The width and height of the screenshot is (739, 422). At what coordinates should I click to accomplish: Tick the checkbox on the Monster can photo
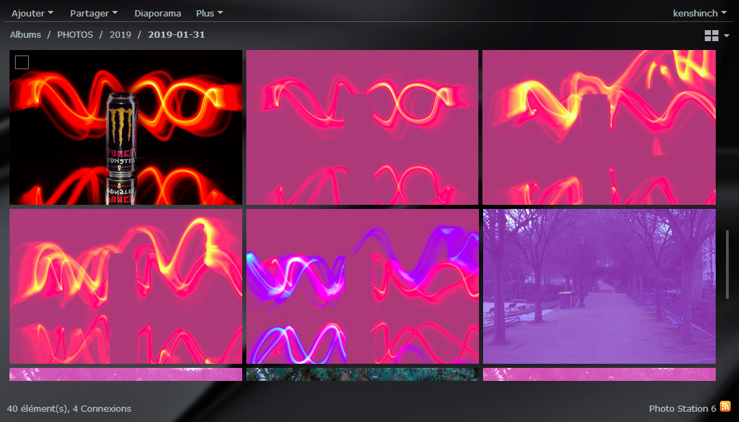click(22, 62)
